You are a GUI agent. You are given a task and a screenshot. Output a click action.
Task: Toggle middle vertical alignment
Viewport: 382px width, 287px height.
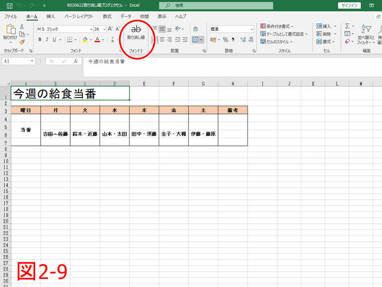pyautogui.click(x=162, y=29)
